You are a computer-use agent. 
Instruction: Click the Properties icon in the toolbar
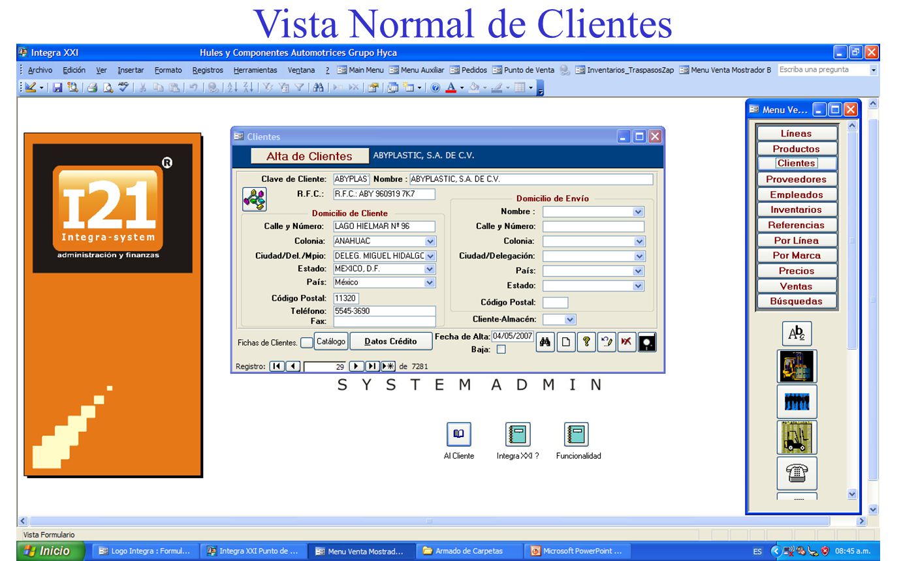point(372,87)
